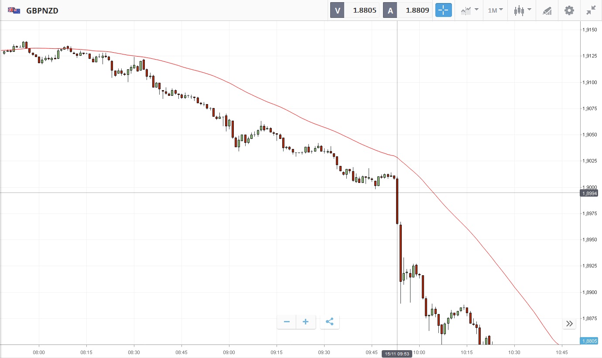Click the 09:00 label on time axis

click(x=229, y=352)
